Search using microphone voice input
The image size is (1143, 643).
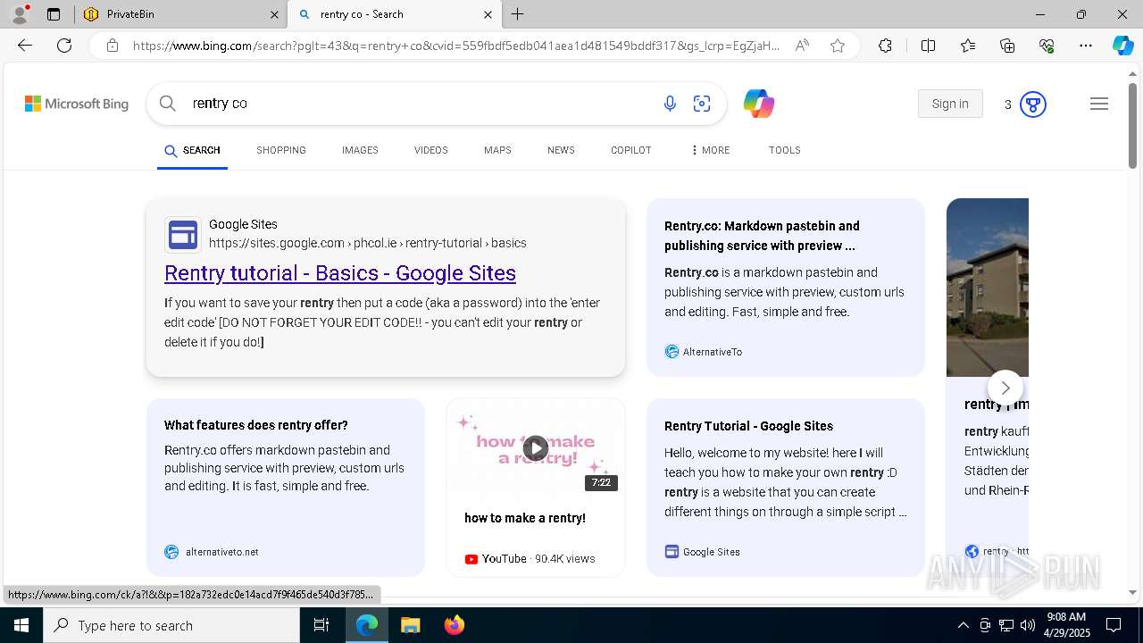pyautogui.click(x=670, y=104)
